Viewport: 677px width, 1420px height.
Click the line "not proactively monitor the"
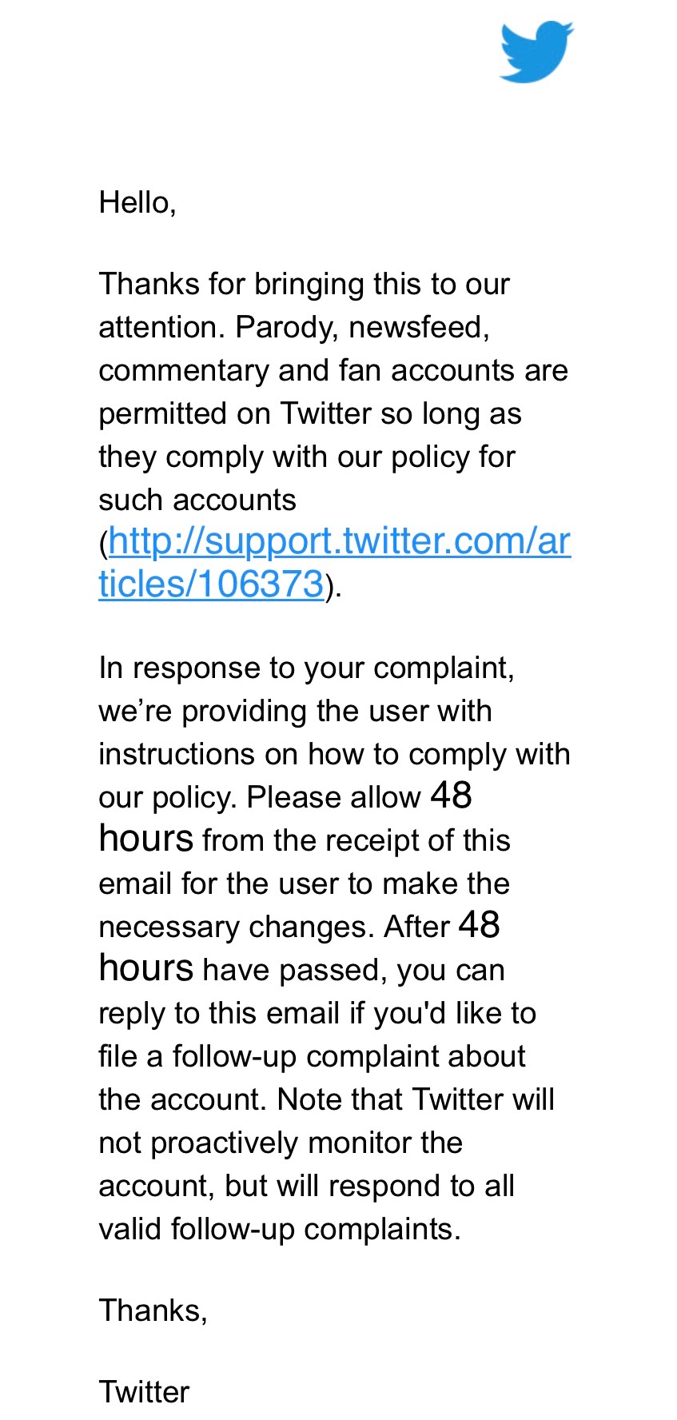280,1143
